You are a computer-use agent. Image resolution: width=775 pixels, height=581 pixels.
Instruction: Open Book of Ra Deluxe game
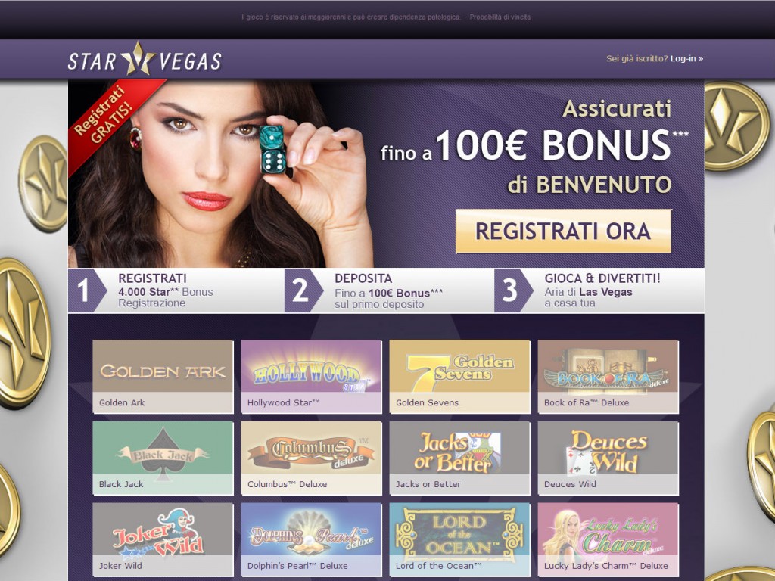click(608, 377)
